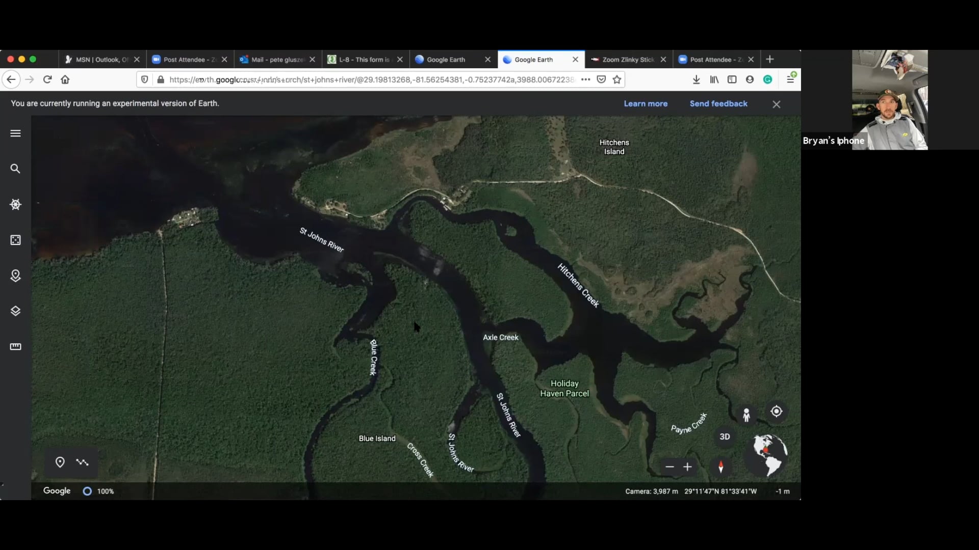
Task: Open the Earth search tool
Action: click(15, 169)
